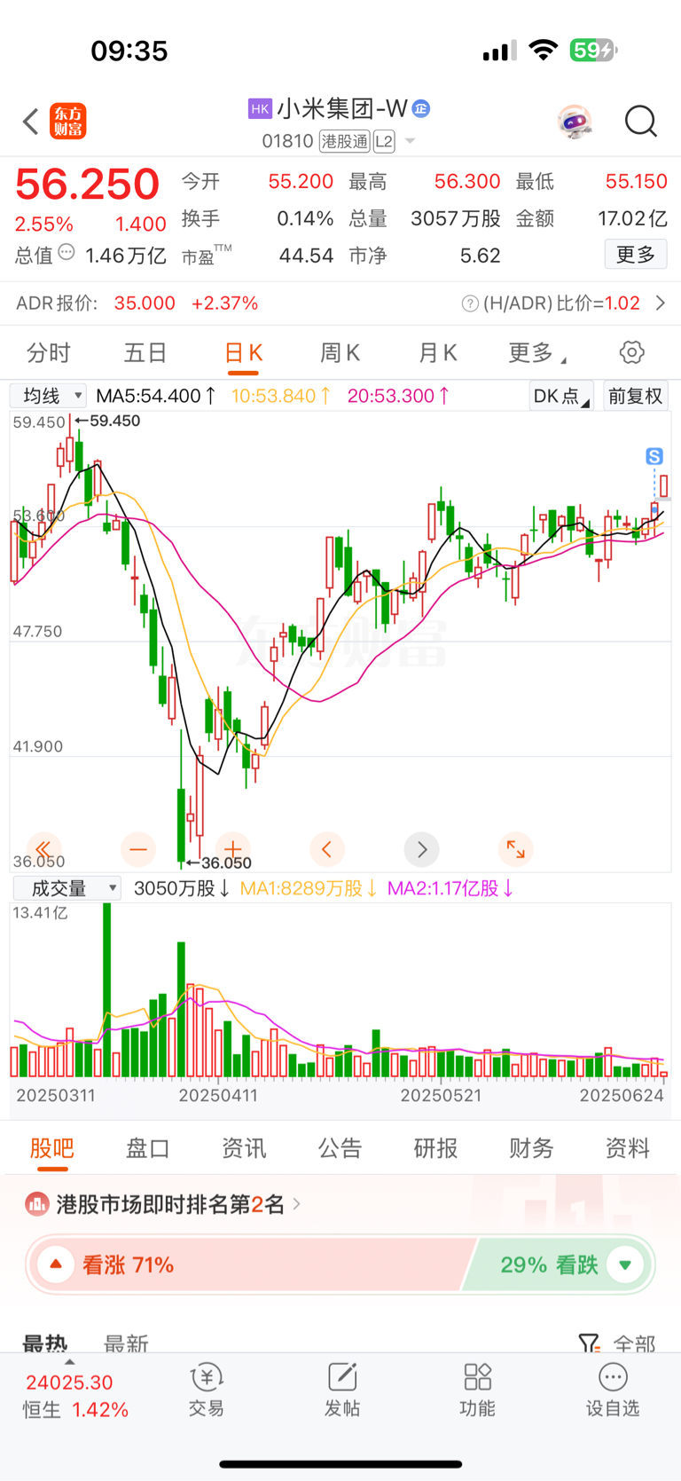This screenshot has width=681, height=1481.
Task: Select 最新 post sorting
Action: pyautogui.click(x=126, y=1343)
